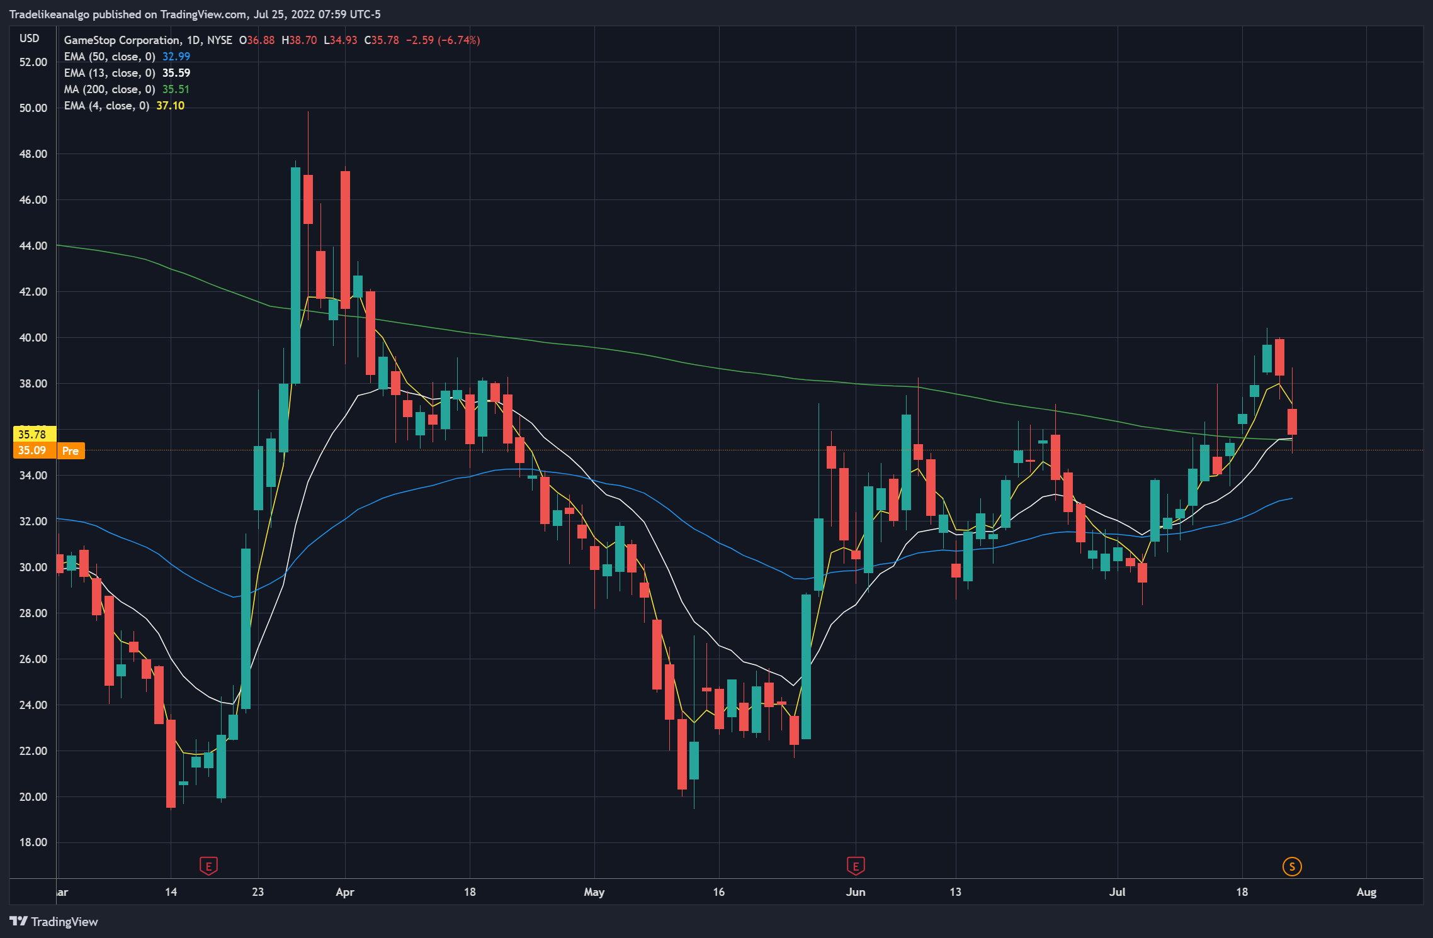This screenshot has width=1433, height=938.
Task: Select the EMA (13, close, 0) legend
Action: pyautogui.click(x=110, y=73)
